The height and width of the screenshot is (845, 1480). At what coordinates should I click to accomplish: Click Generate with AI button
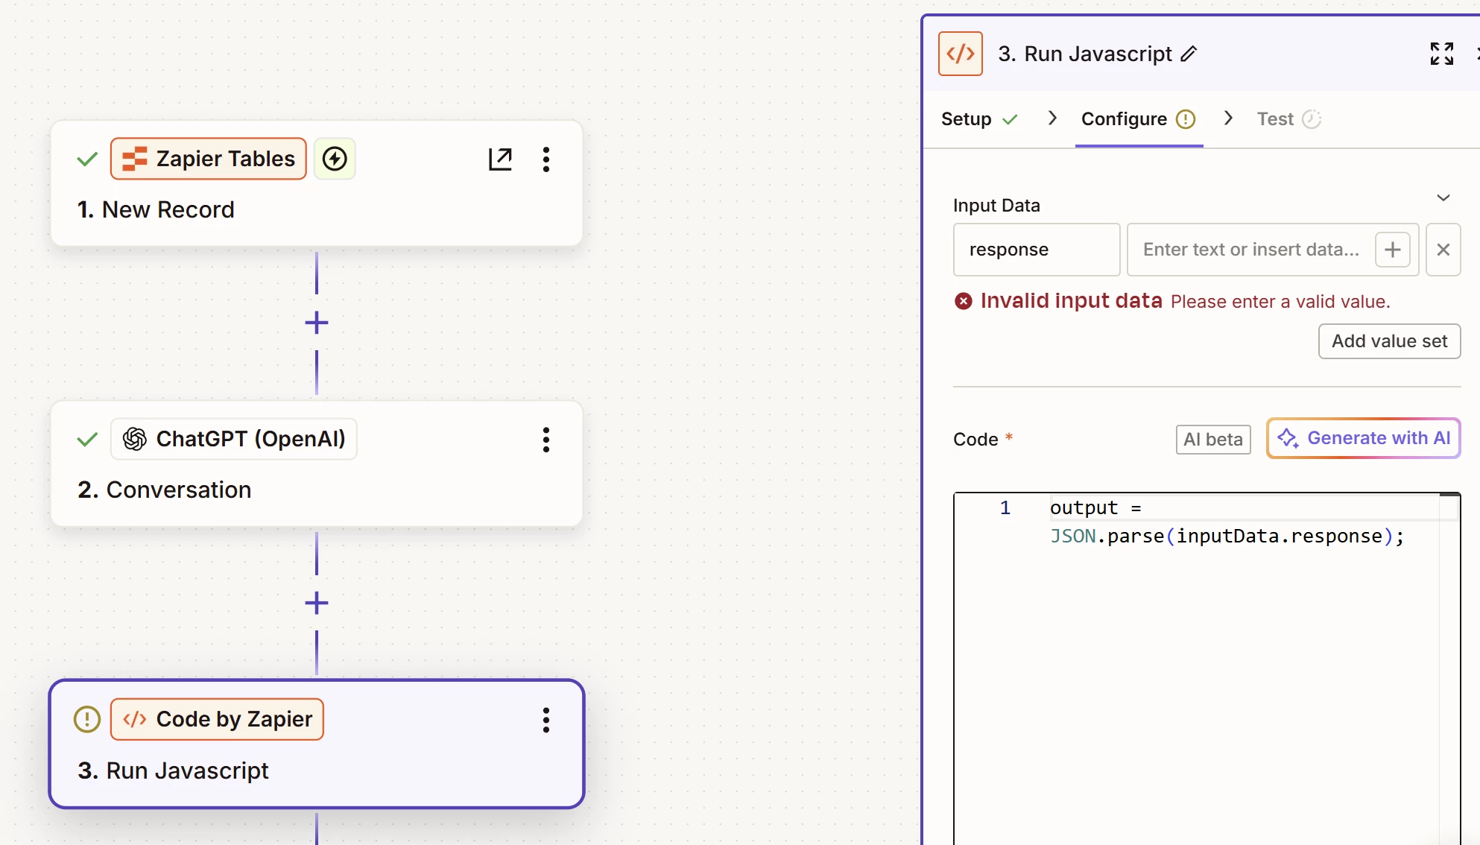pos(1364,438)
